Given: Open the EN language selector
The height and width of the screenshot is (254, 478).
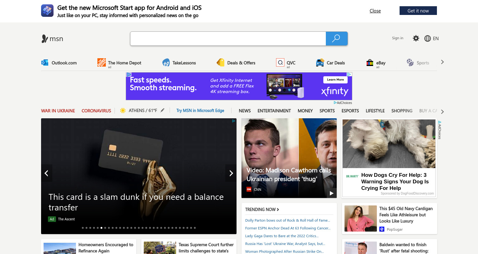Looking at the screenshot, I should (436, 38).
